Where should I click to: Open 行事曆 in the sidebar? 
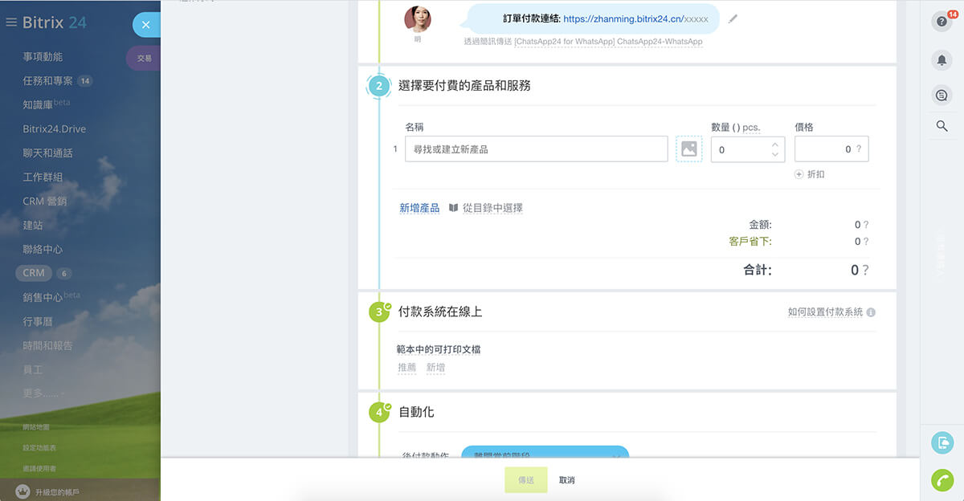click(x=38, y=321)
